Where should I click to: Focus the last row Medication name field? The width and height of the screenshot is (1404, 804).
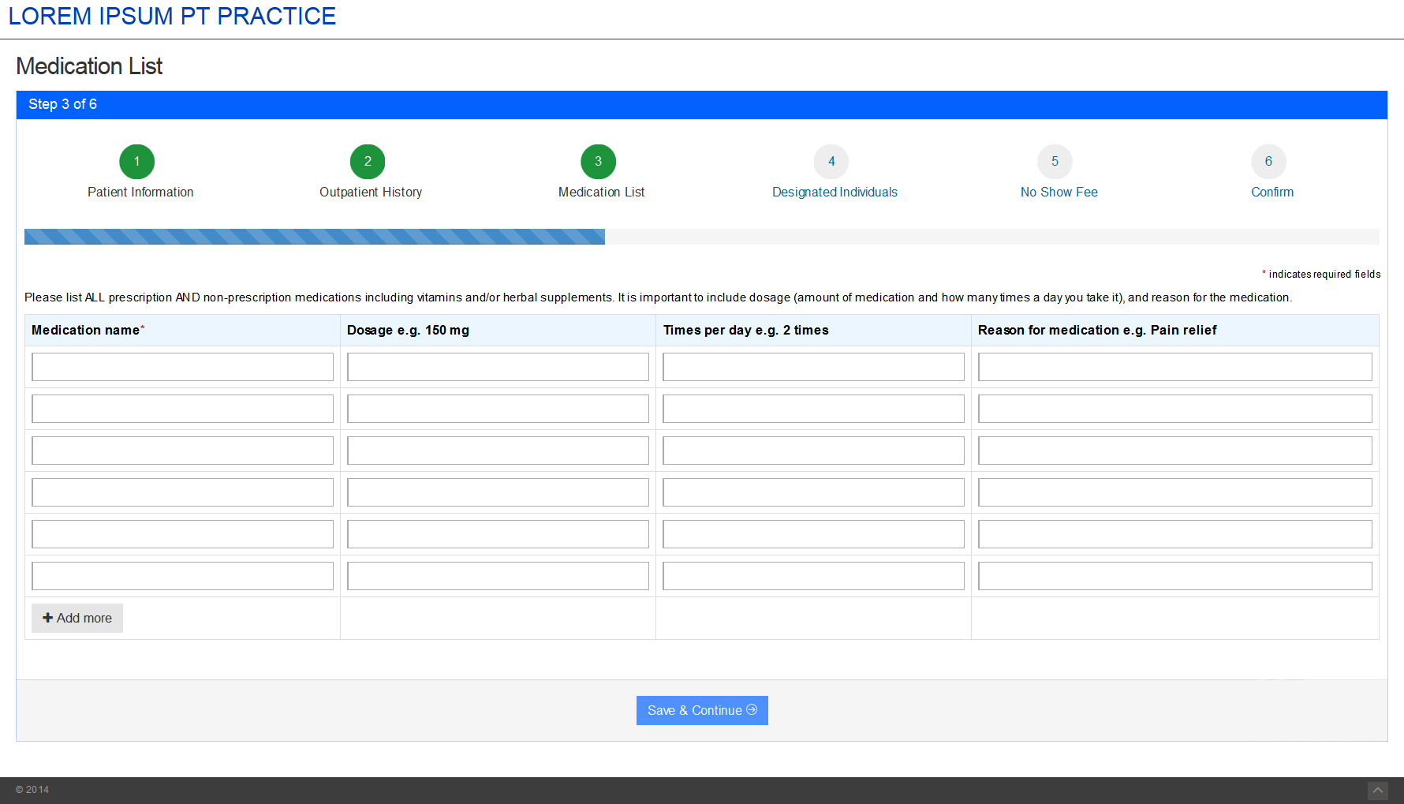pos(182,576)
